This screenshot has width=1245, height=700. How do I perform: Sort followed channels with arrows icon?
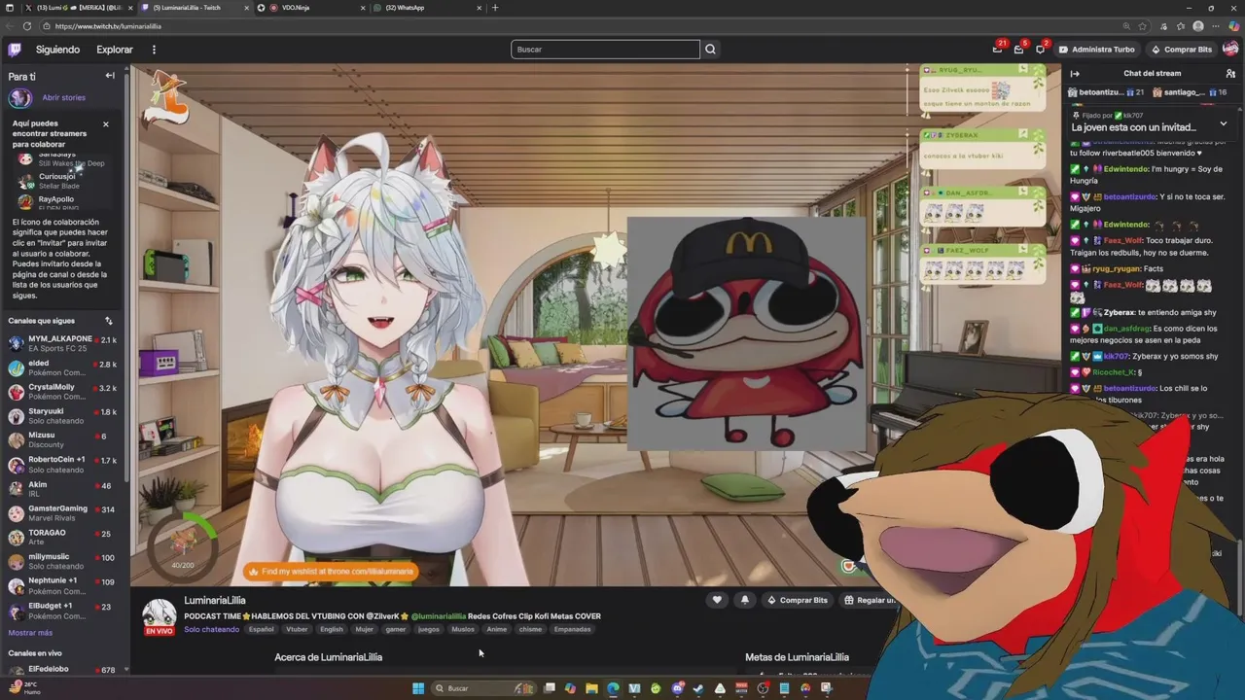pos(109,321)
